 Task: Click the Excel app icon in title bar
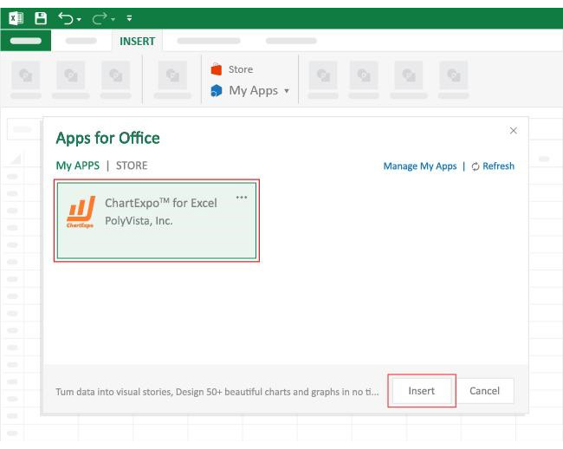(16, 18)
